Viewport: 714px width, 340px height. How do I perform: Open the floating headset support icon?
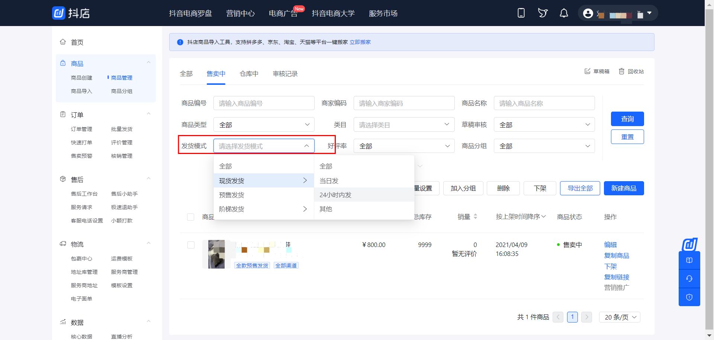pos(689,279)
